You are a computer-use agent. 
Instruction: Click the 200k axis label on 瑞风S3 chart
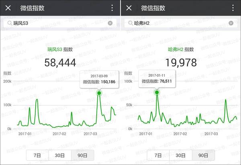coord(7,81)
